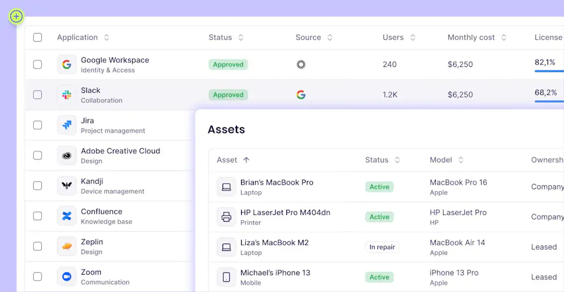Sort by Users column arrows
Screen dimensions: 564x292
pyautogui.click(x=413, y=37)
